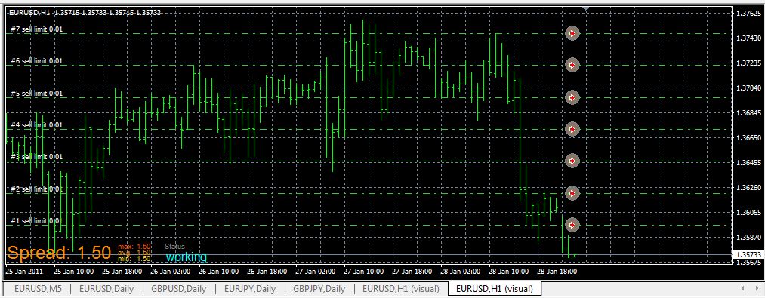Click the 1.35870 price scale label
Screen dimensions: 765x298
click(748, 238)
